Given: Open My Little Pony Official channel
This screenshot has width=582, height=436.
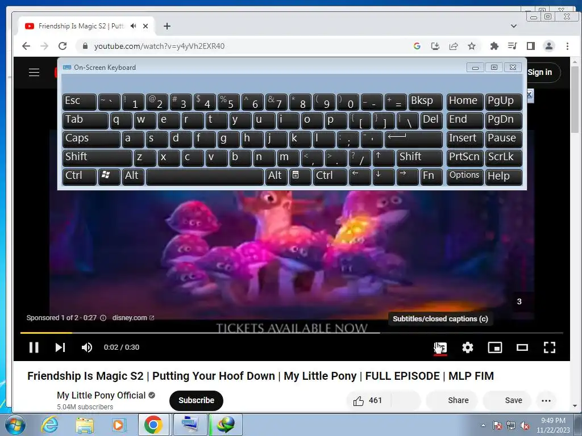Looking at the screenshot, I should [101, 395].
